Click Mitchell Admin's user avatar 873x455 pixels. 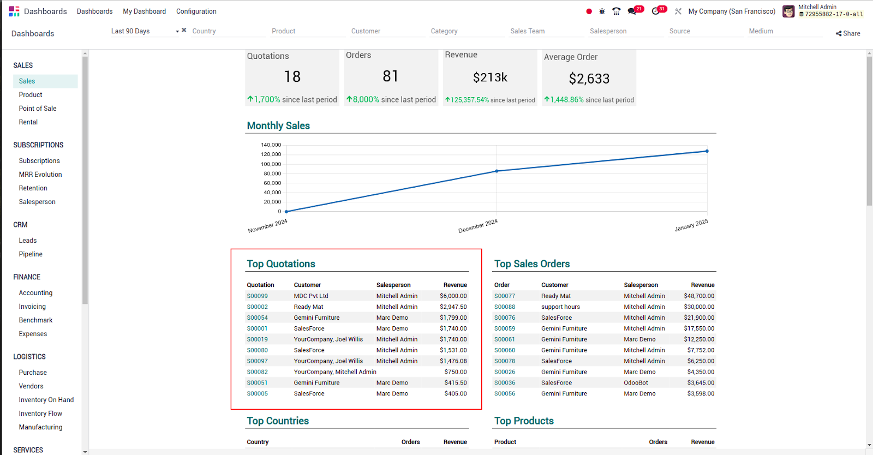point(788,11)
